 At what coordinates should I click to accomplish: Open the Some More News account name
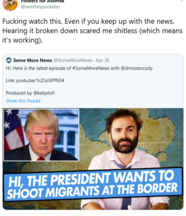(33, 60)
